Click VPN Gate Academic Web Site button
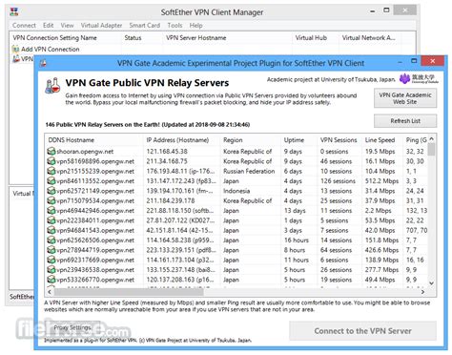The width and height of the screenshot is (452, 355). pos(405,98)
